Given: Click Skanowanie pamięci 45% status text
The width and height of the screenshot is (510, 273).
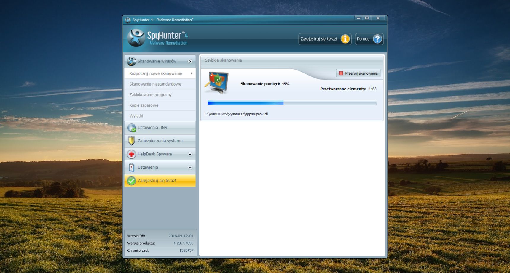Looking at the screenshot, I should tap(265, 84).
